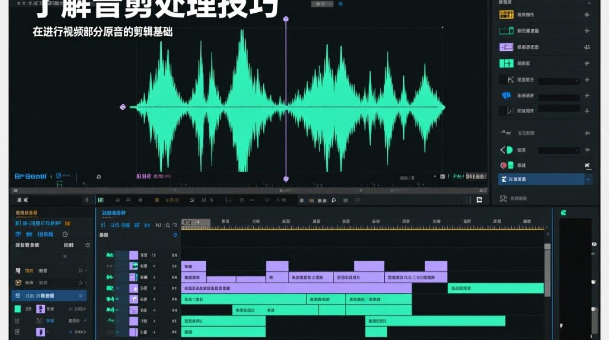This screenshot has height=340, width=609.
Task: Click the green color swatch in the lower-left list
Action: click(x=18, y=309)
